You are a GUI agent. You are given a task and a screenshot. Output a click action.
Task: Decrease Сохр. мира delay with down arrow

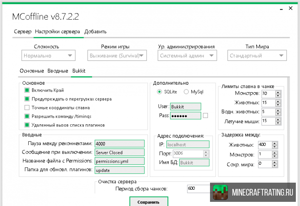[x=275, y=166]
